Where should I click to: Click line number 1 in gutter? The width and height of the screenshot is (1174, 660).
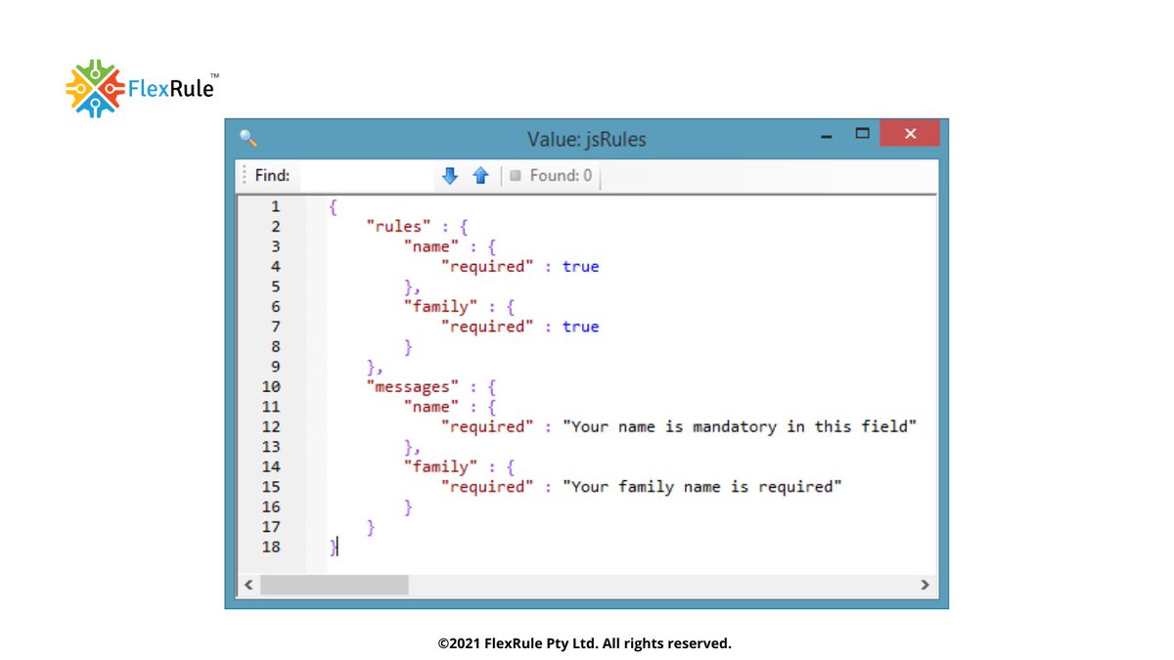coord(275,206)
